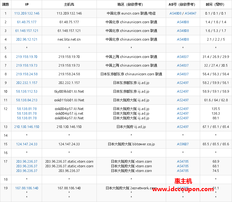Open the blue 58.138.84.213 IP link

[x=27, y=100]
